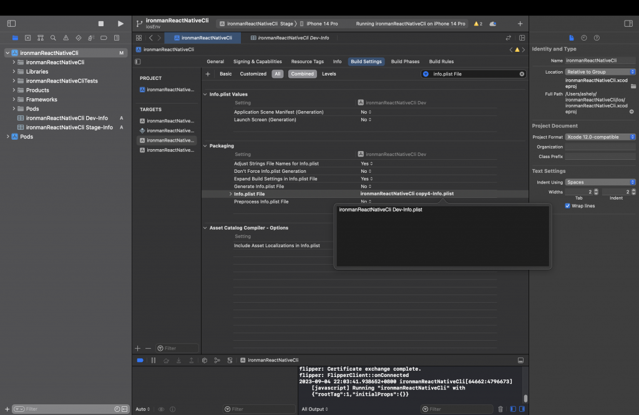Stop the running app with Stop button
The height and width of the screenshot is (415, 639).
pos(101,24)
